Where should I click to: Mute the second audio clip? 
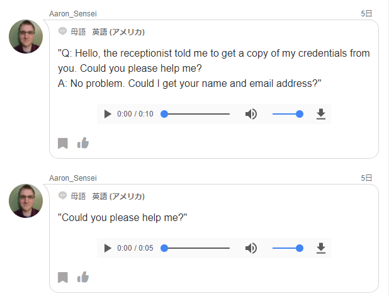click(x=251, y=248)
